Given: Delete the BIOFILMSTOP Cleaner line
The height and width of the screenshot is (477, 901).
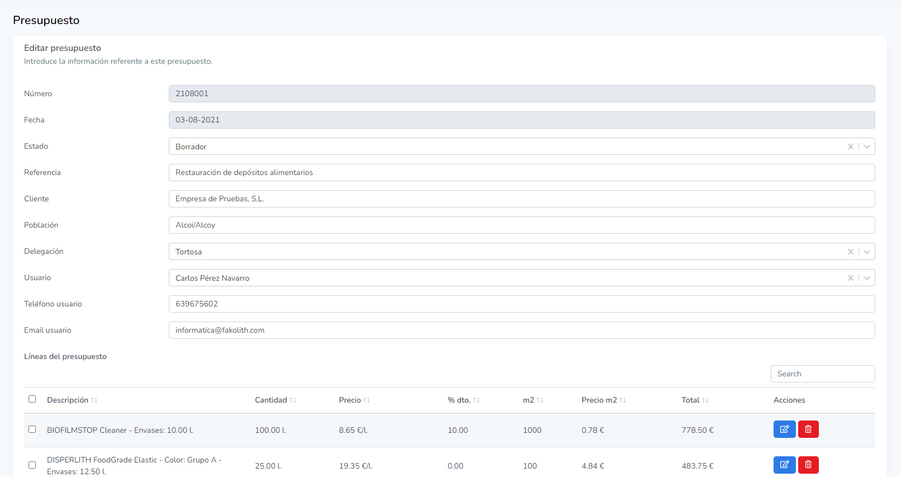Looking at the screenshot, I should pos(808,429).
